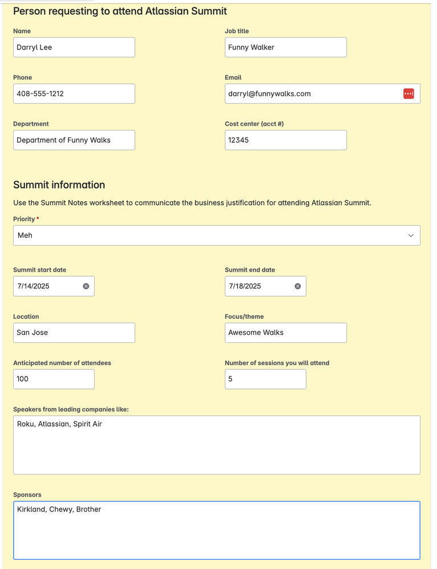The width and height of the screenshot is (437, 569).
Task: Click the 'Sponsors' label
Action: point(27,494)
